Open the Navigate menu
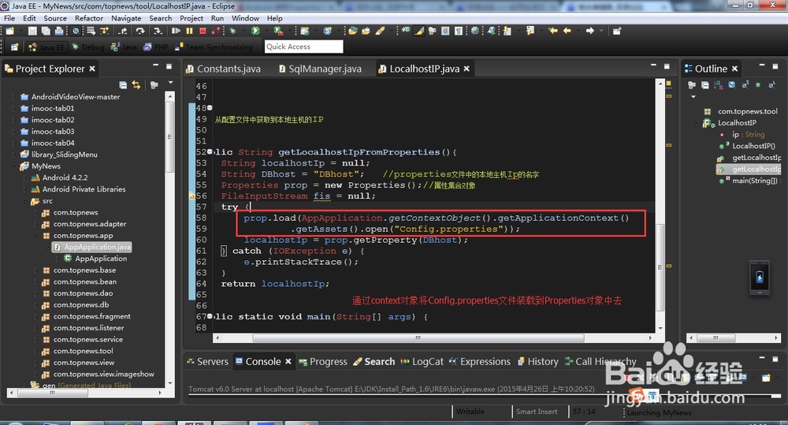This screenshot has height=425, width=788. coord(126,18)
